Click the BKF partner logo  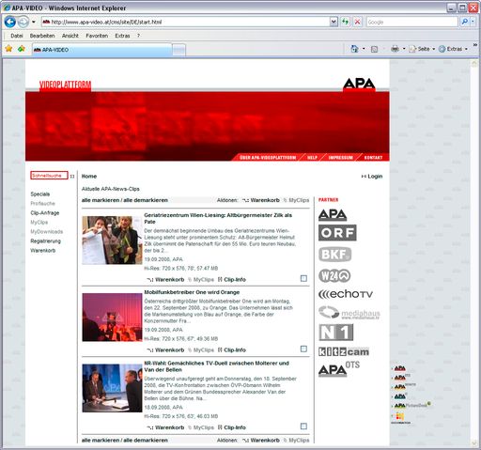click(x=334, y=255)
